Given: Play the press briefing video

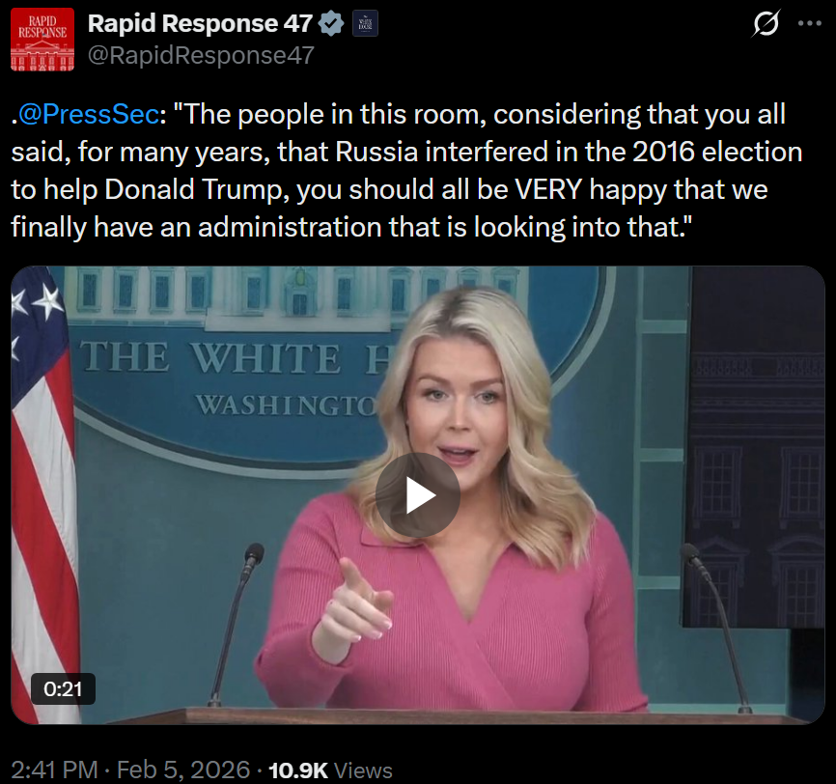Looking at the screenshot, I should click(417, 495).
